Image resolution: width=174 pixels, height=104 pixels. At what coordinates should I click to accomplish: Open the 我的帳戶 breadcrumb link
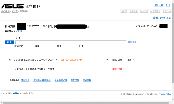(5, 11)
